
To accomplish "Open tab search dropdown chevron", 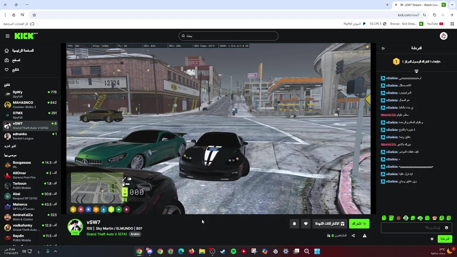I will click(x=452, y=5).
